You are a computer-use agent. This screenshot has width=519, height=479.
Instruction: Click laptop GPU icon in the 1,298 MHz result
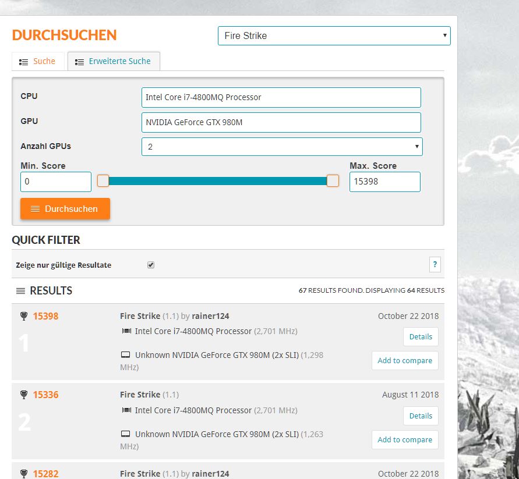(125, 355)
